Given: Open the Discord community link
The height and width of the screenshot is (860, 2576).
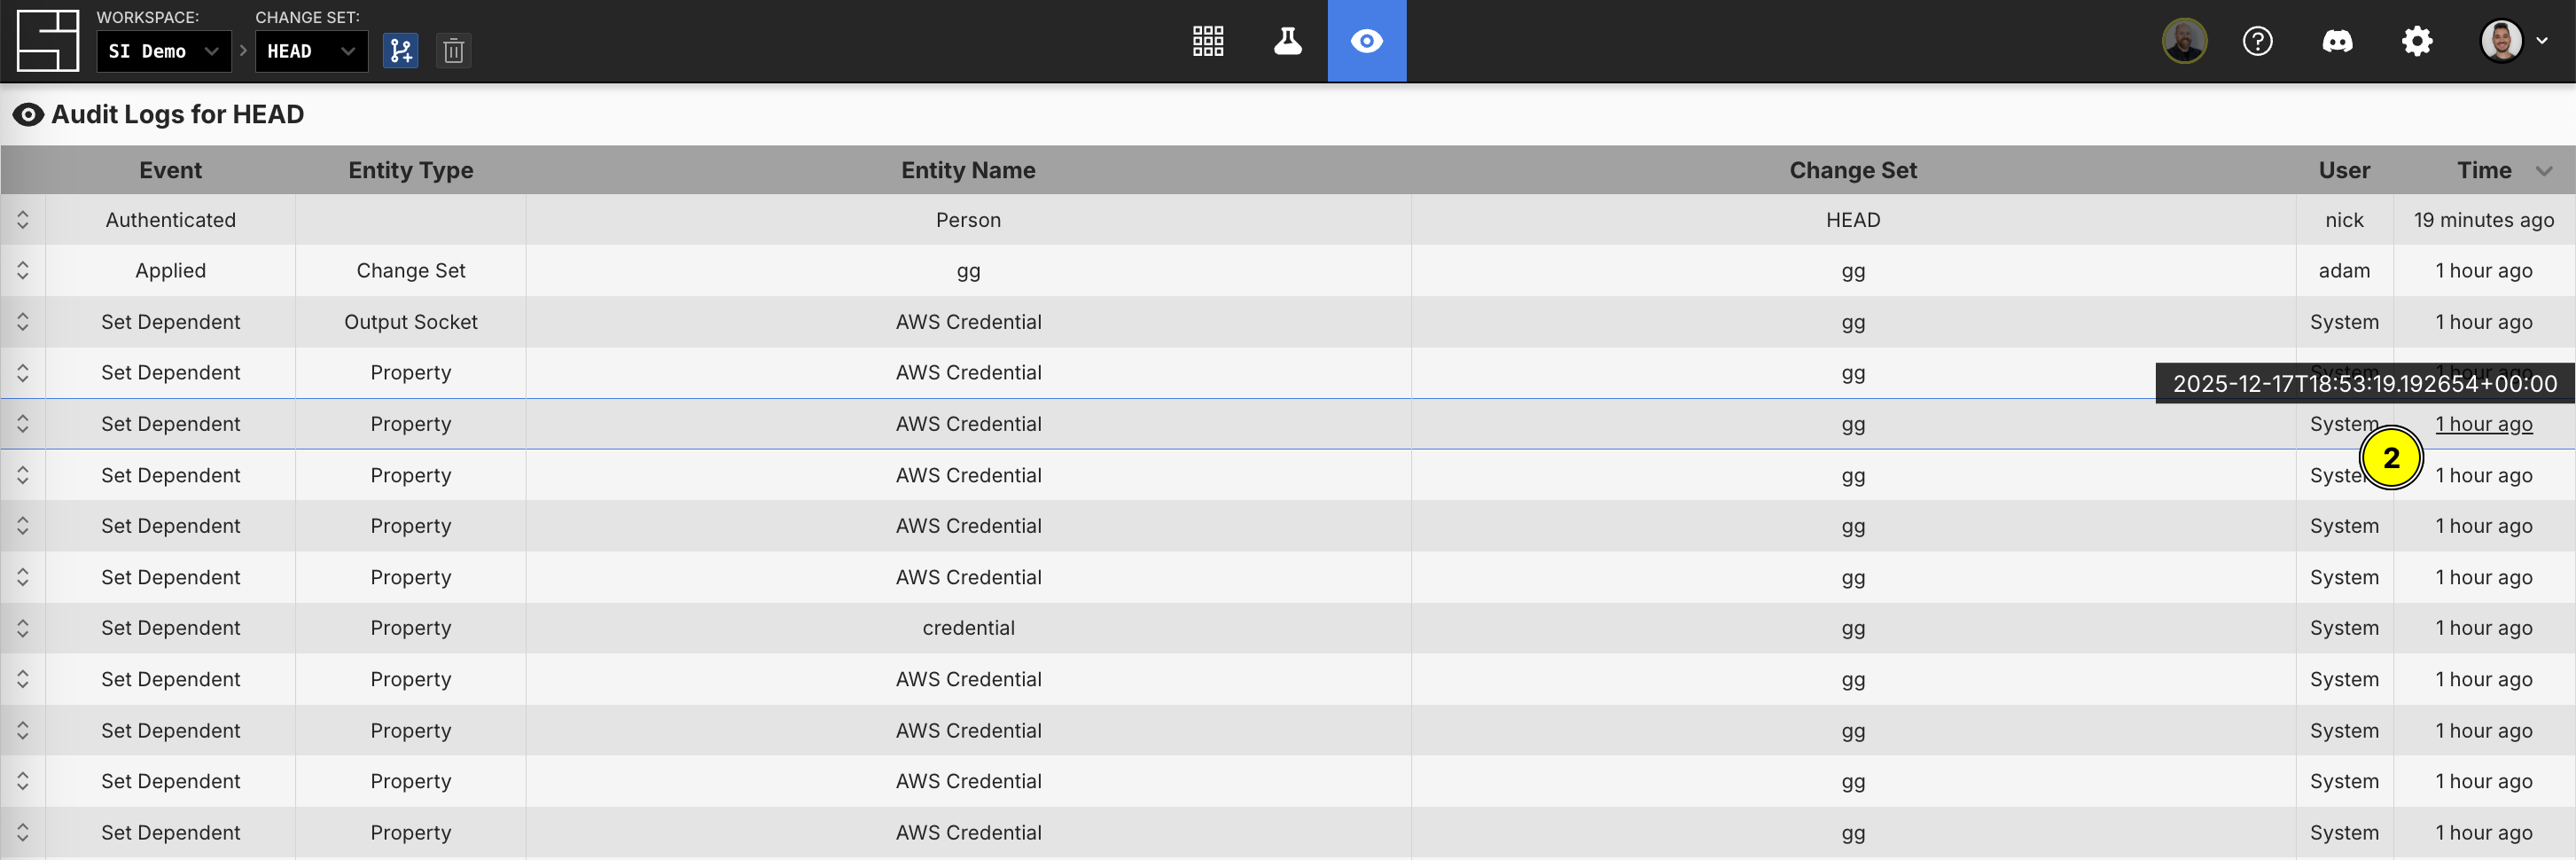Looking at the screenshot, I should 2338,41.
